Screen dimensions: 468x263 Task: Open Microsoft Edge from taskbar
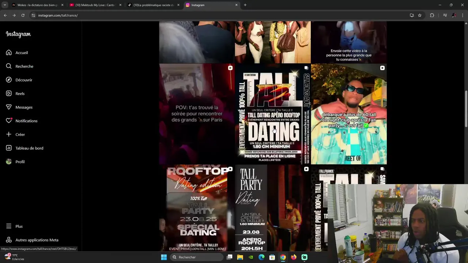pos(261,257)
